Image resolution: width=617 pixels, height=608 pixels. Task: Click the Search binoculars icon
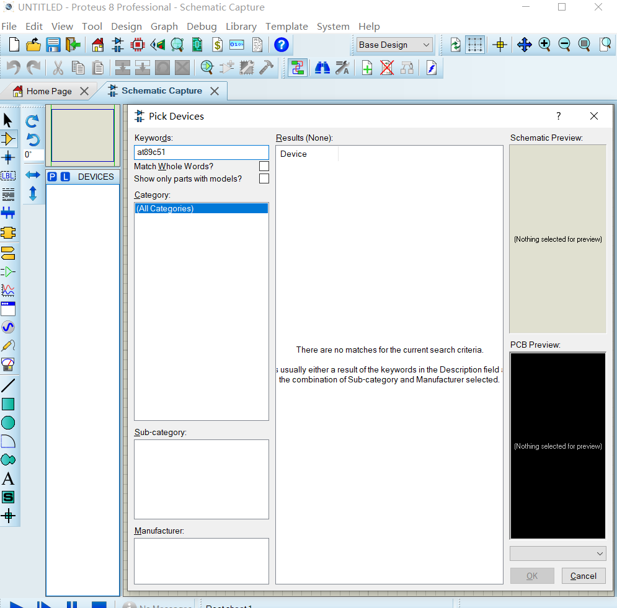(x=322, y=68)
